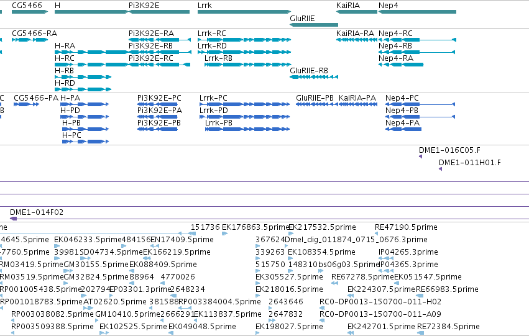Click the Pi3K92E-RC transcript

(159, 65)
